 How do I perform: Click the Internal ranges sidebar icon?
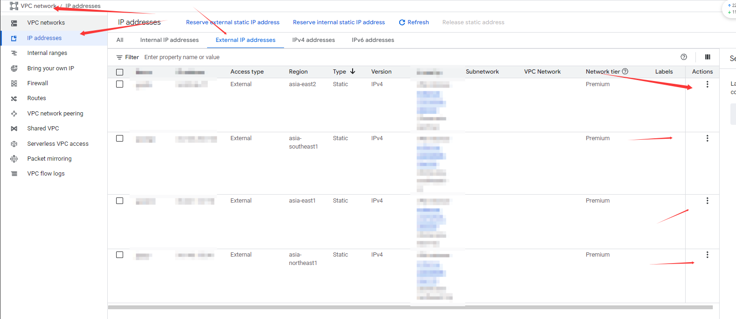(14, 53)
